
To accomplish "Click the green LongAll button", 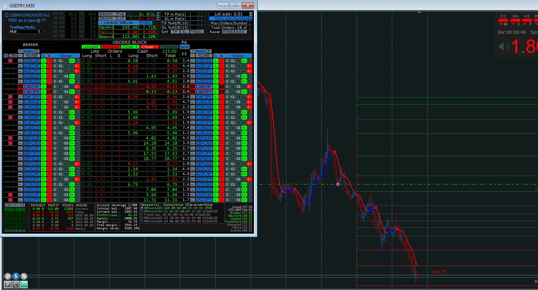I will point(91,47).
